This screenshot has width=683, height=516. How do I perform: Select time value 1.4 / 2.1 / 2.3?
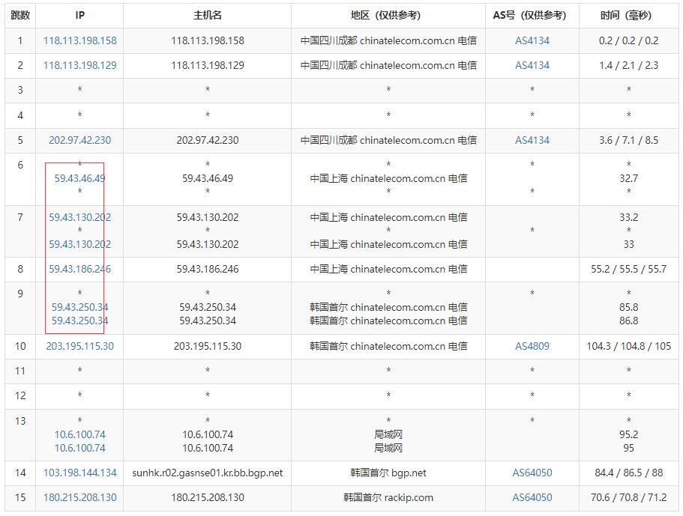tap(628, 65)
